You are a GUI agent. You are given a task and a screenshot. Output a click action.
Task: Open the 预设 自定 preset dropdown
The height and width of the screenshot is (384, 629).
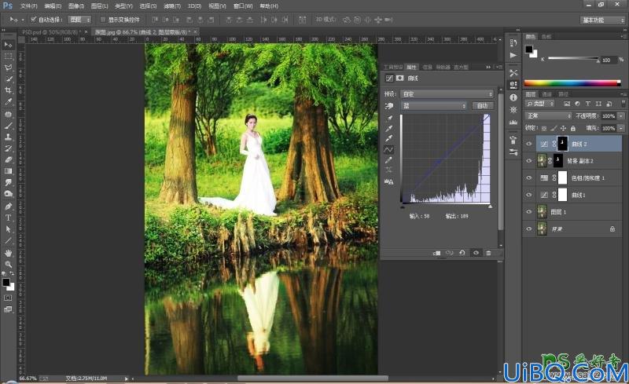click(x=447, y=93)
